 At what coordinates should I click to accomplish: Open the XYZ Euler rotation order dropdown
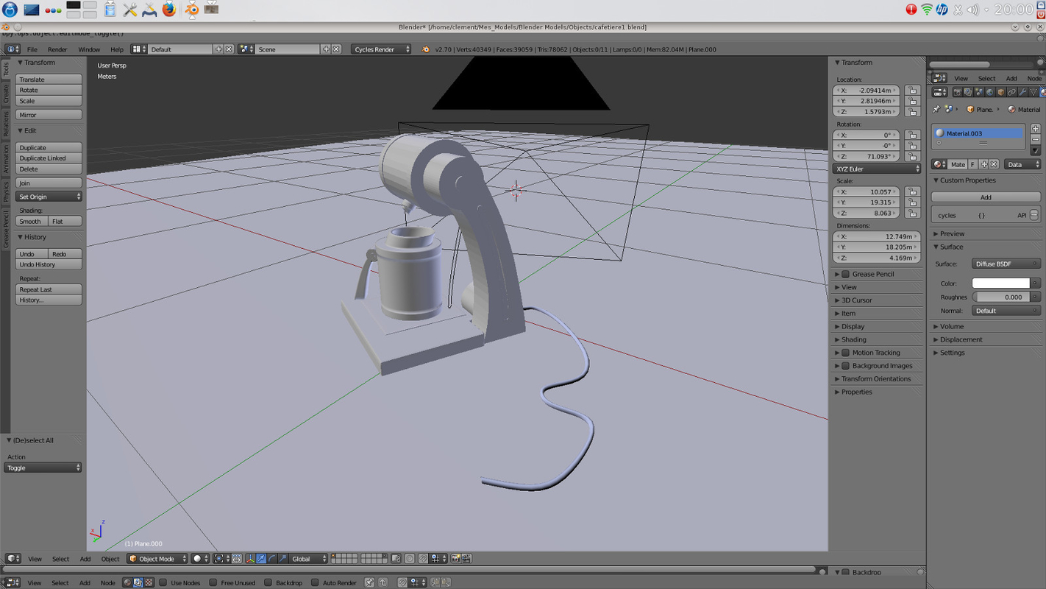point(875,168)
